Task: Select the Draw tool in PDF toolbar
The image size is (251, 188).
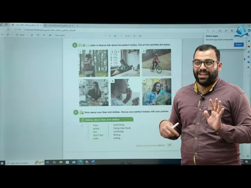Action: (x=20, y=35)
